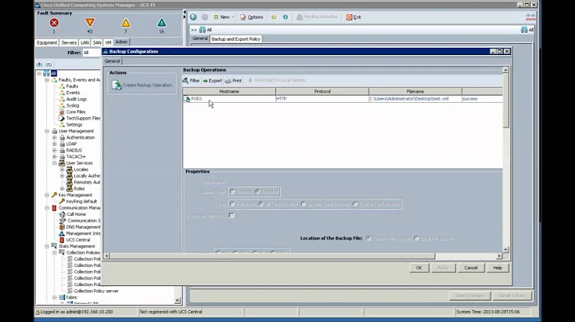Image resolution: width=575 pixels, height=322 pixels.
Task: Collapse the Faults, Events and Audit Log node
Action: [x=47, y=80]
